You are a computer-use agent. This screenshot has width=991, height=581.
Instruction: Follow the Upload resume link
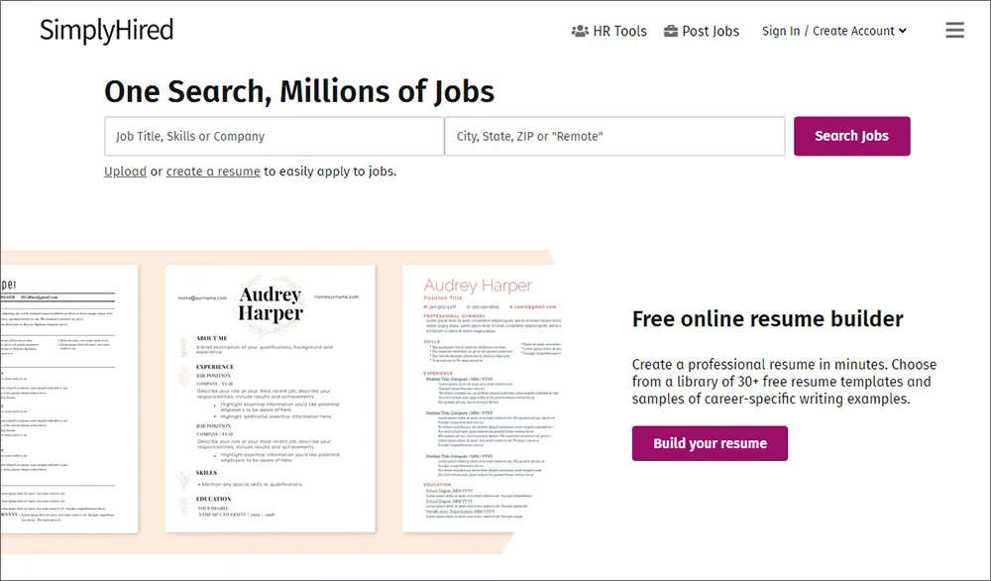point(125,172)
